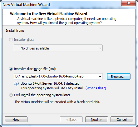Click the blue information icon beside Ubuntu detected

(16, 84)
